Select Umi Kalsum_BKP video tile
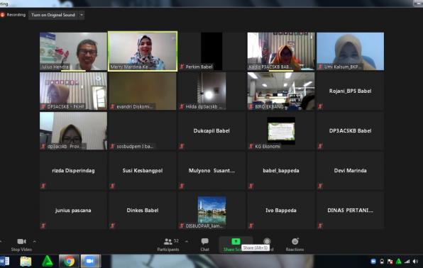This screenshot has height=268, width=423. click(350, 52)
